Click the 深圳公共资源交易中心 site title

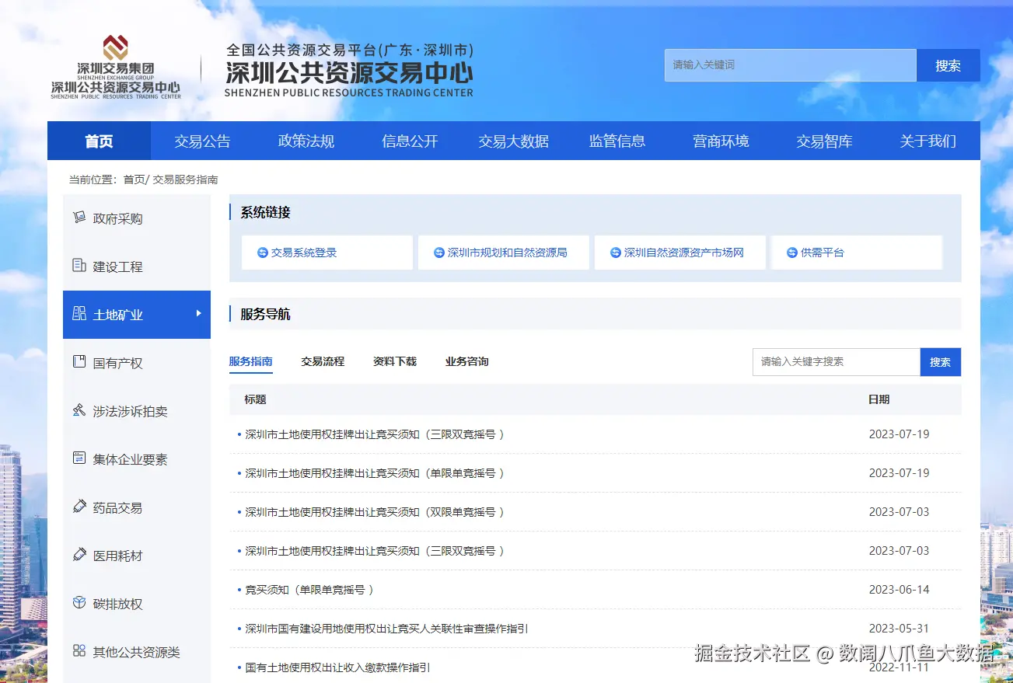coord(349,73)
